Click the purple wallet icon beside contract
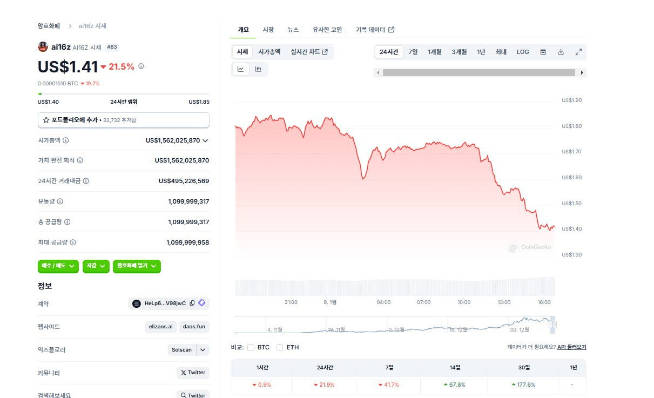This screenshot has width=654, height=398. pos(202,303)
